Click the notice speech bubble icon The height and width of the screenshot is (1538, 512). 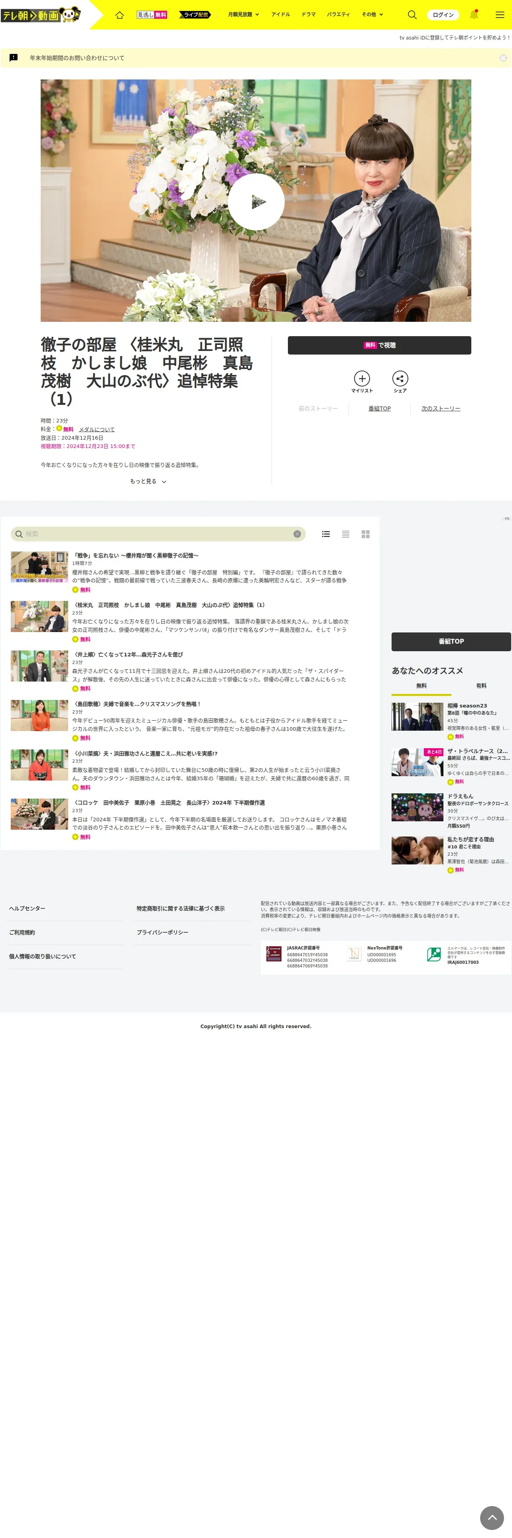(14, 58)
